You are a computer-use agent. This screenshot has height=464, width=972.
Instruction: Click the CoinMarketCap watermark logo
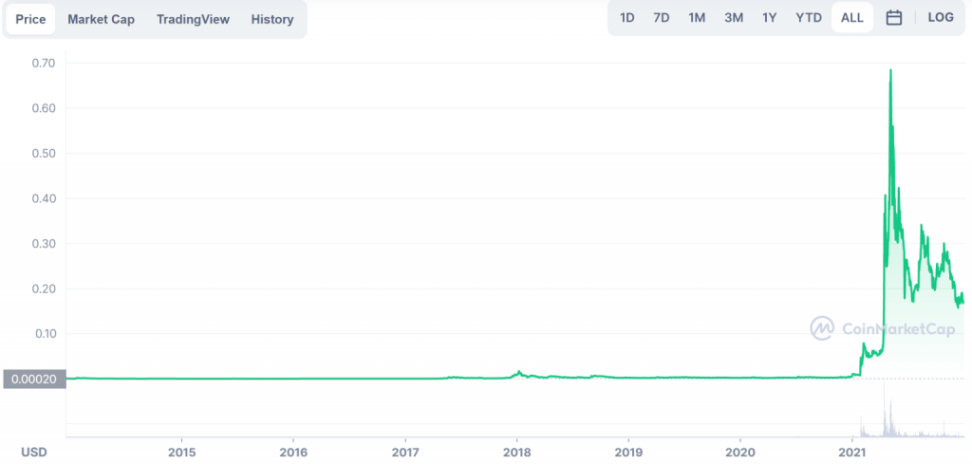[x=882, y=328]
